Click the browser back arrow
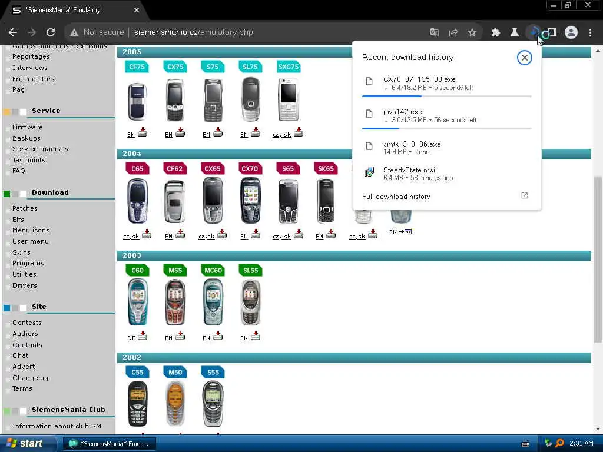Image resolution: width=603 pixels, height=452 pixels. 13,32
